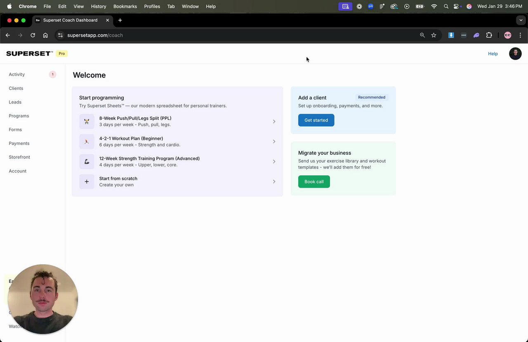Open the Wi-Fi status menu icon
Screen dimensions: 528x342
coord(434,7)
